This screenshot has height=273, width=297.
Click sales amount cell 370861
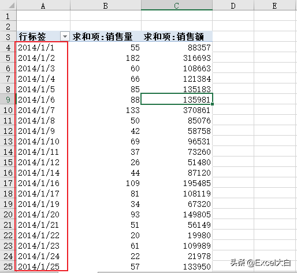coord(177,110)
